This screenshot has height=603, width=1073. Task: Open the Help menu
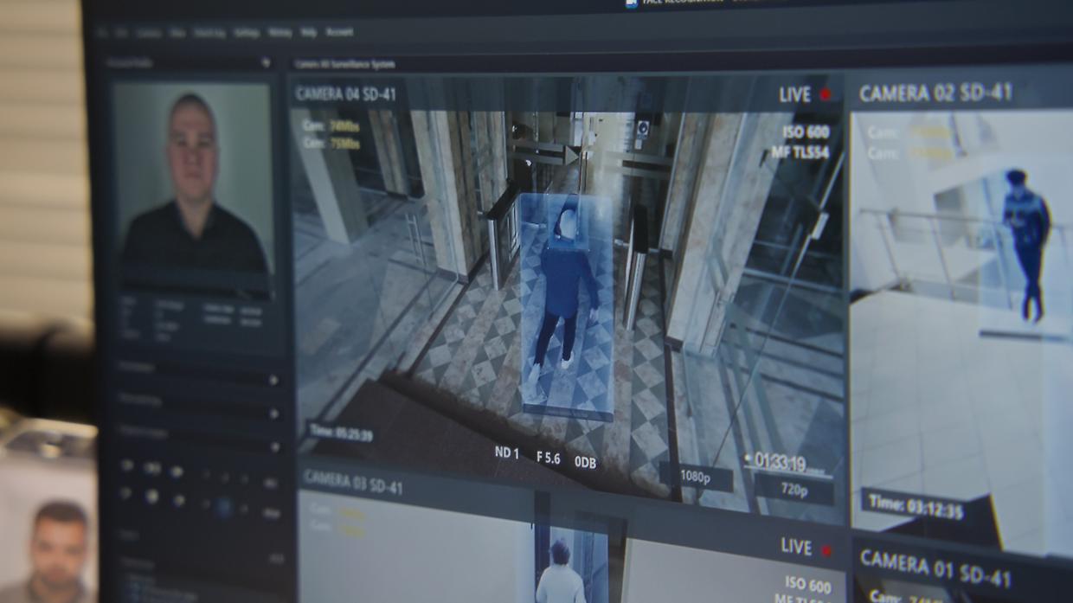pyautogui.click(x=308, y=33)
